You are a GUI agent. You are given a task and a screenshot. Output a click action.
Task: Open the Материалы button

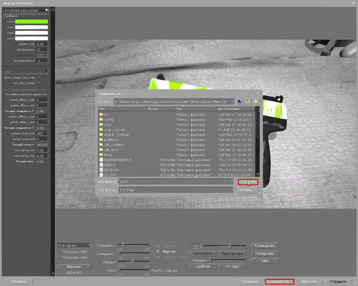[265, 254]
